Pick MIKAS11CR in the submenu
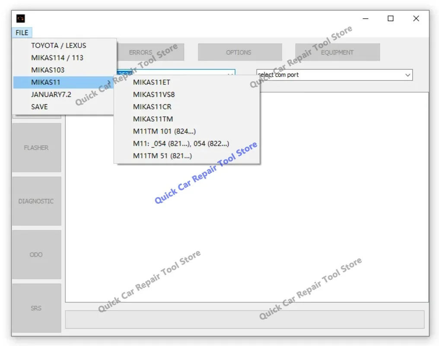The width and height of the screenshot is (439, 346). (x=187, y=107)
